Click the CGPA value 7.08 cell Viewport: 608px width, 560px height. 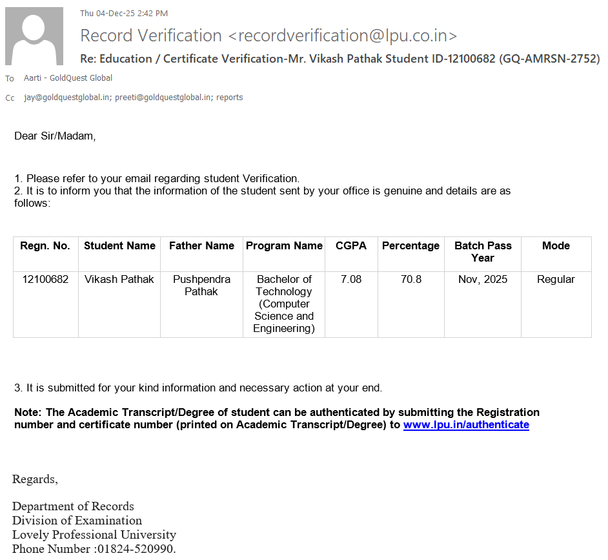tap(351, 280)
